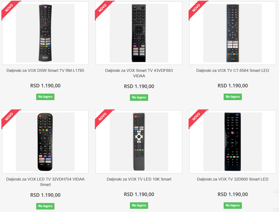Open "Daljinski za VOX Smart TV 43VDF683 VIDAA" title
The height and width of the screenshot is (212, 279).
(x=139, y=73)
